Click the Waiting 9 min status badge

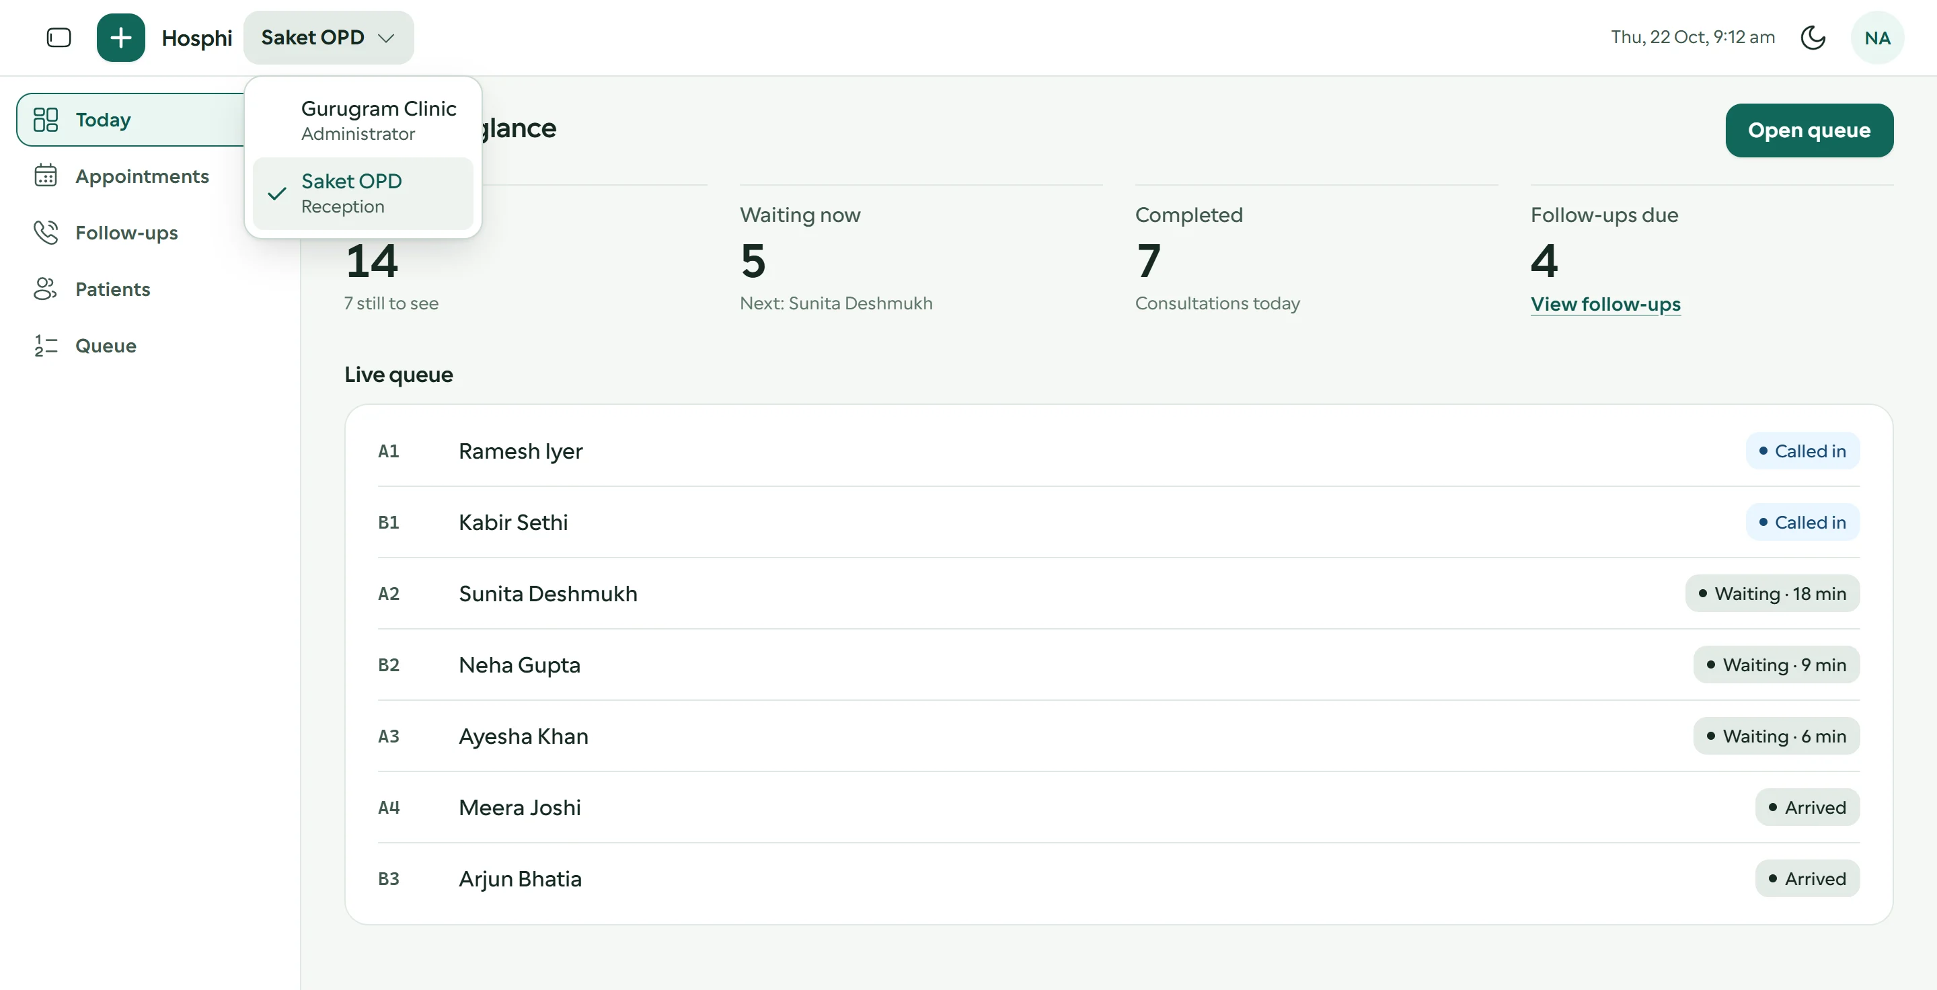click(x=1776, y=665)
